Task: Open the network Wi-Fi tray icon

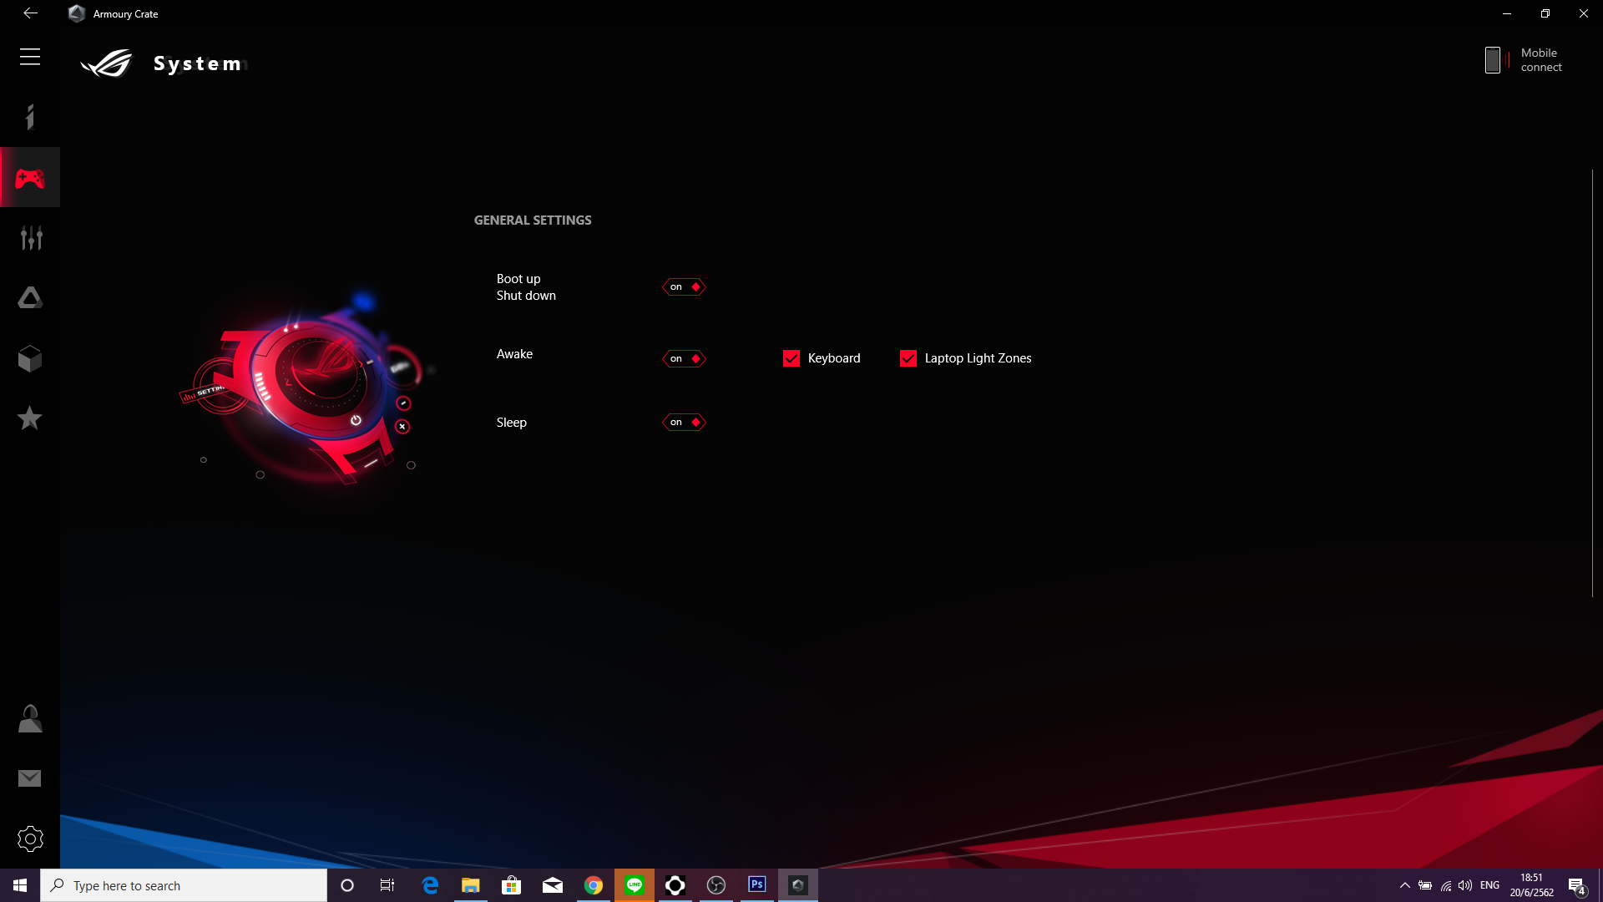Action: [1445, 885]
